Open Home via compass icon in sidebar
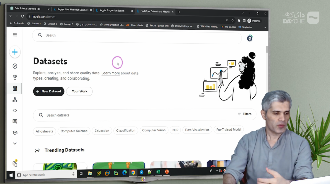This screenshot has height=184, width=330. click(x=15, y=66)
